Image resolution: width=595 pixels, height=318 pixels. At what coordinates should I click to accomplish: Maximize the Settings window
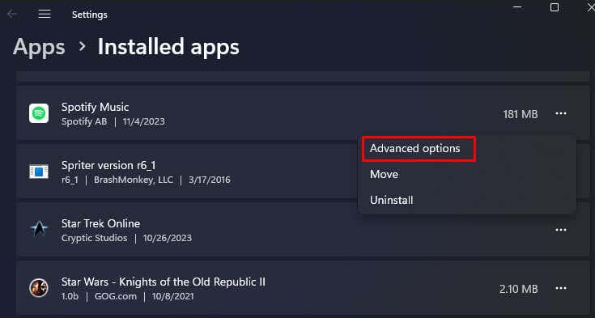[x=555, y=7]
